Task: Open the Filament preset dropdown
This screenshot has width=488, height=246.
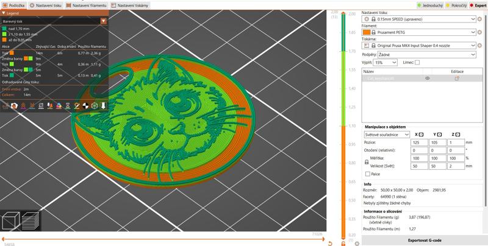Action: click(419, 32)
